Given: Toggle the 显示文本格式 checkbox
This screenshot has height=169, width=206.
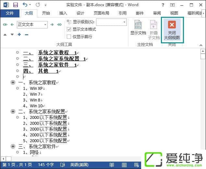Looking at the screenshot, I should (69, 29).
